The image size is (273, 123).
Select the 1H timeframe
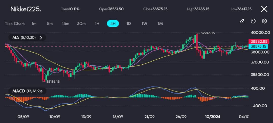click(x=97, y=24)
